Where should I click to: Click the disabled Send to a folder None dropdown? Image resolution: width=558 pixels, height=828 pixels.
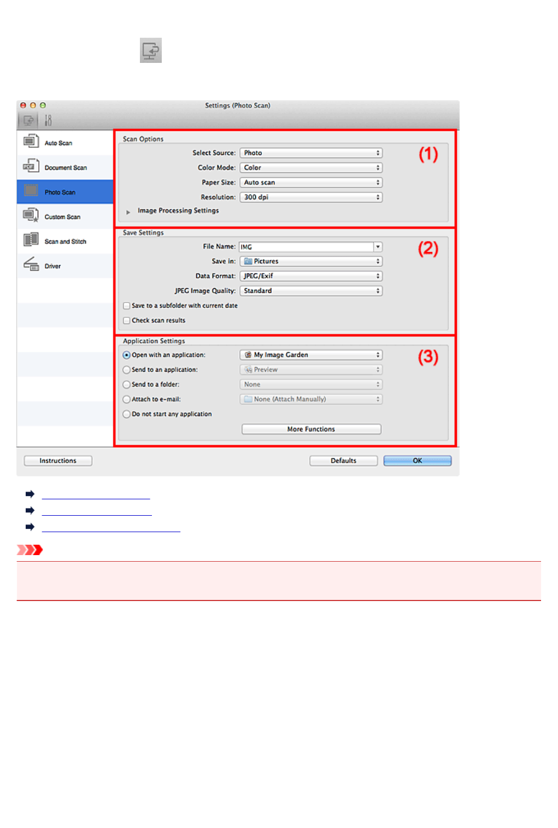311,384
